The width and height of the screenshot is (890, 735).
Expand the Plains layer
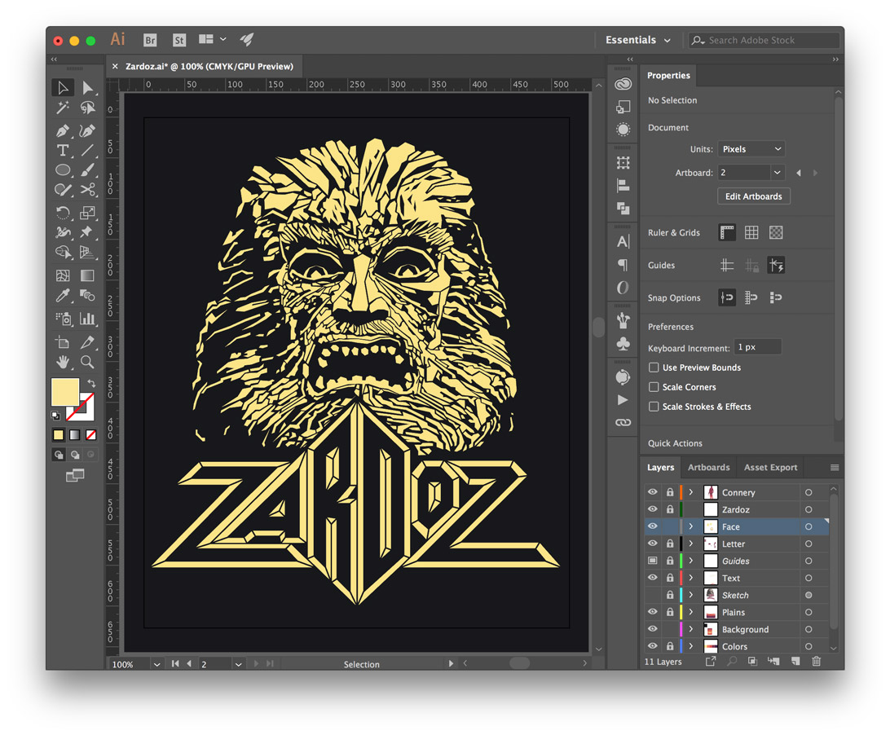(x=691, y=612)
